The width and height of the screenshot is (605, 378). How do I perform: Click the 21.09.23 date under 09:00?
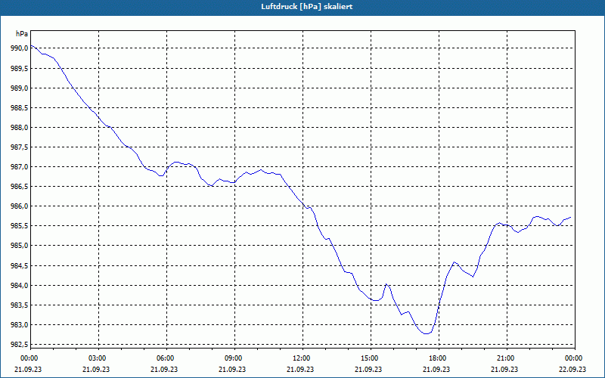tap(232, 369)
